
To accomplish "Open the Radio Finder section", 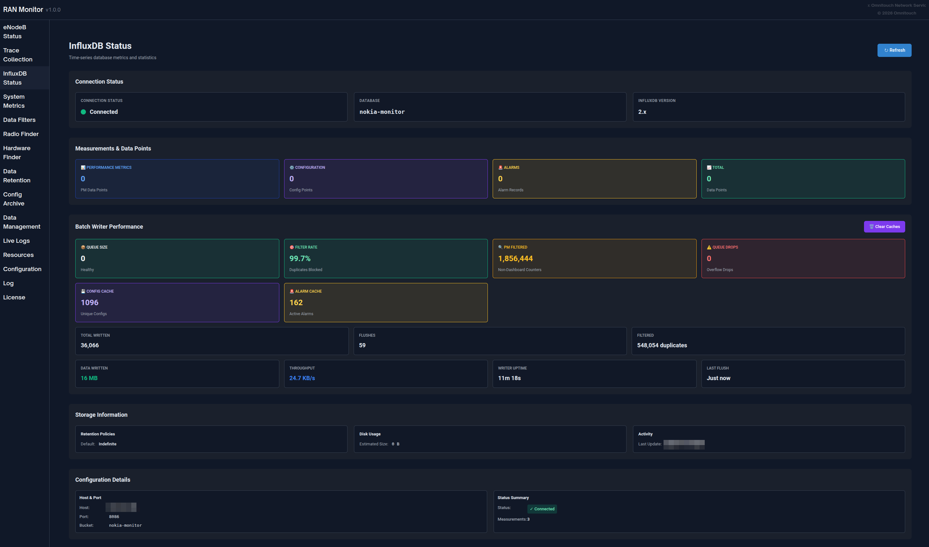I will point(21,134).
